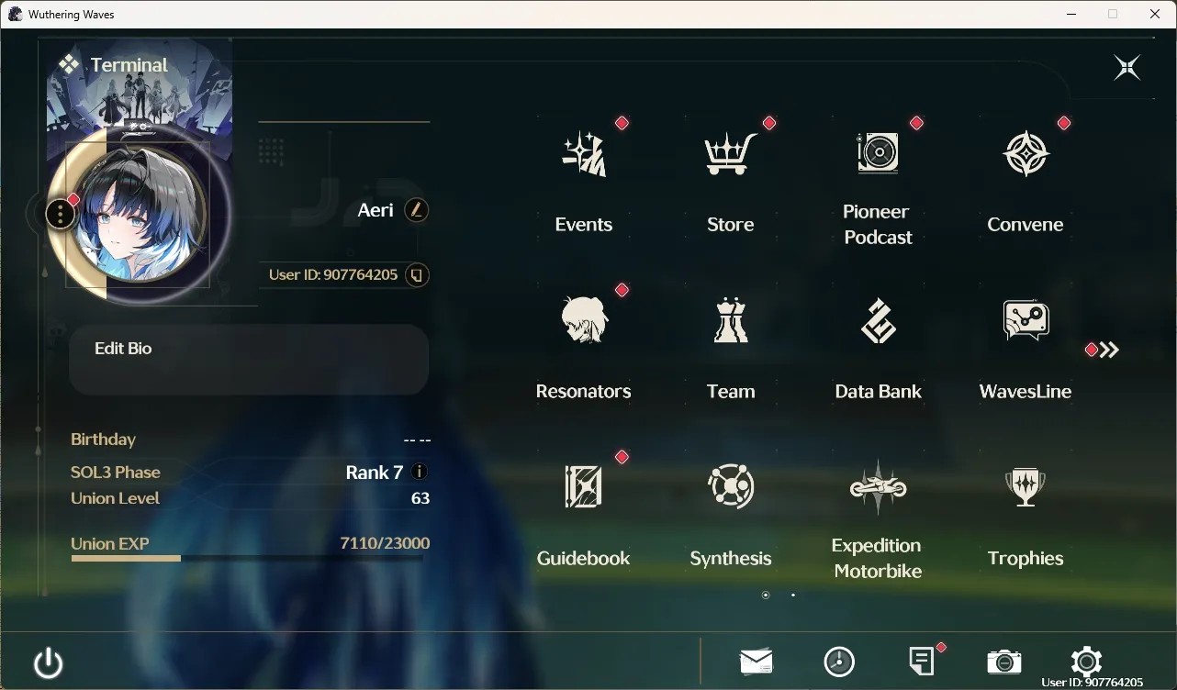Open the Resonators icon
The height and width of the screenshot is (690, 1177).
click(584, 320)
